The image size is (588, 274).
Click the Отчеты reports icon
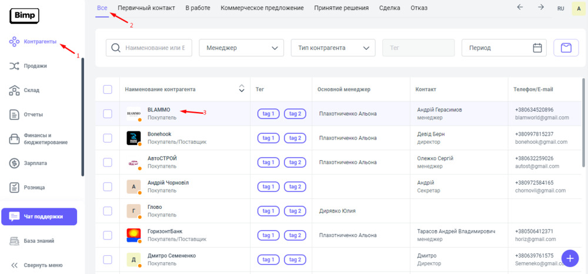[x=15, y=114]
